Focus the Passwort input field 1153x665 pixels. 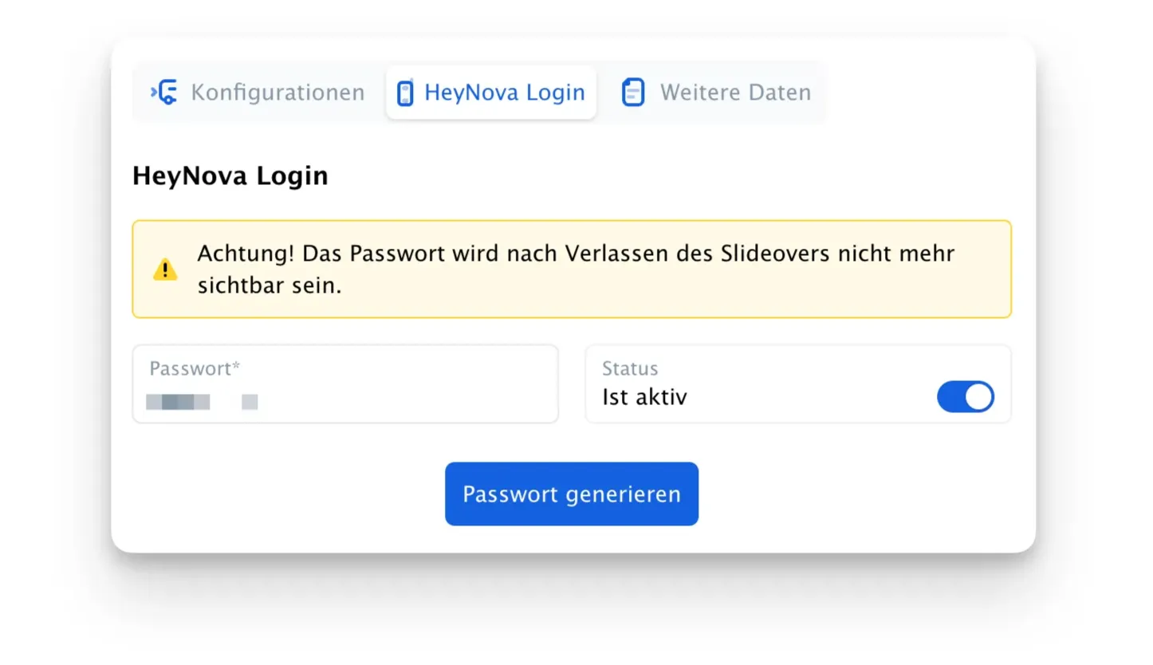pos(345,384)
